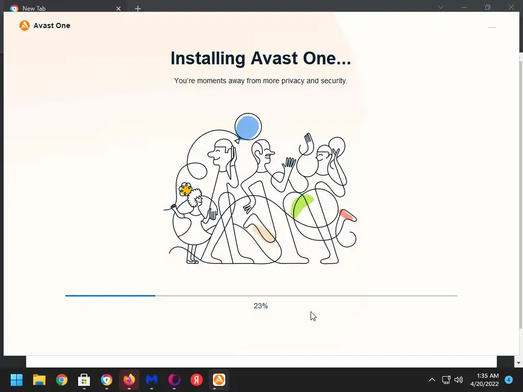The width and height of the screenshot is (523, 392).
Task: Open the clock and date flyout
Action: pyautogui.click(x=484, y=380)
